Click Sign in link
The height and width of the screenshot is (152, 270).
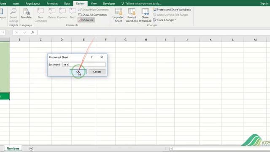click(x=264, y=3)
